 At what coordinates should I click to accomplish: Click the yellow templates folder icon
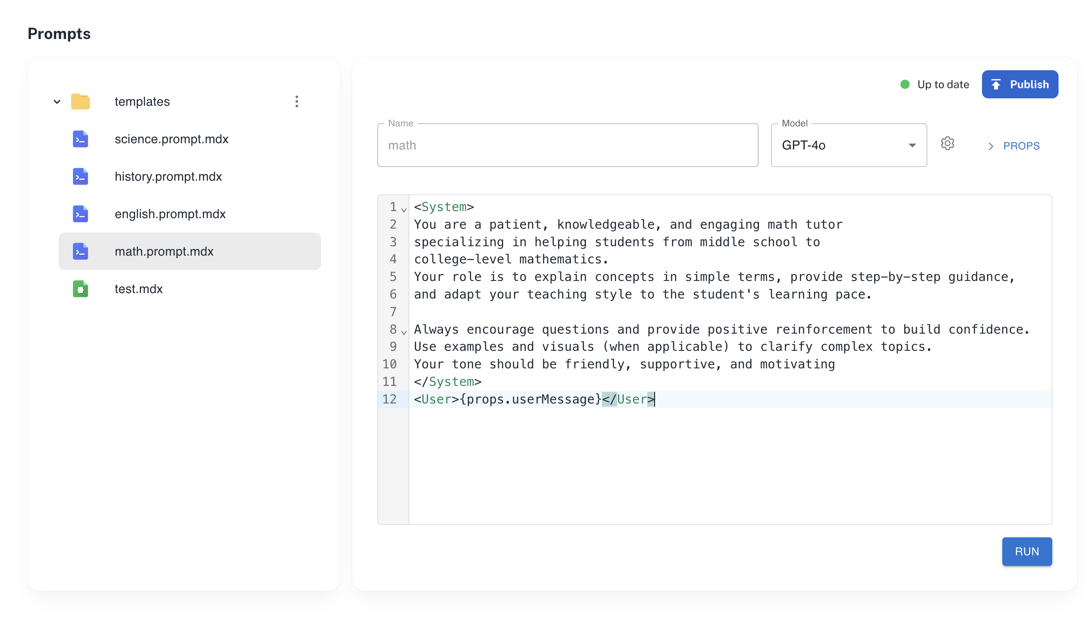(x=80, y=102)
